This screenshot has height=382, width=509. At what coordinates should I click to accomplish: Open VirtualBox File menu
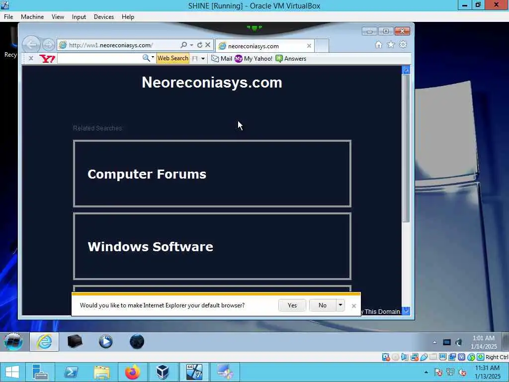click(x=8, y=17)
